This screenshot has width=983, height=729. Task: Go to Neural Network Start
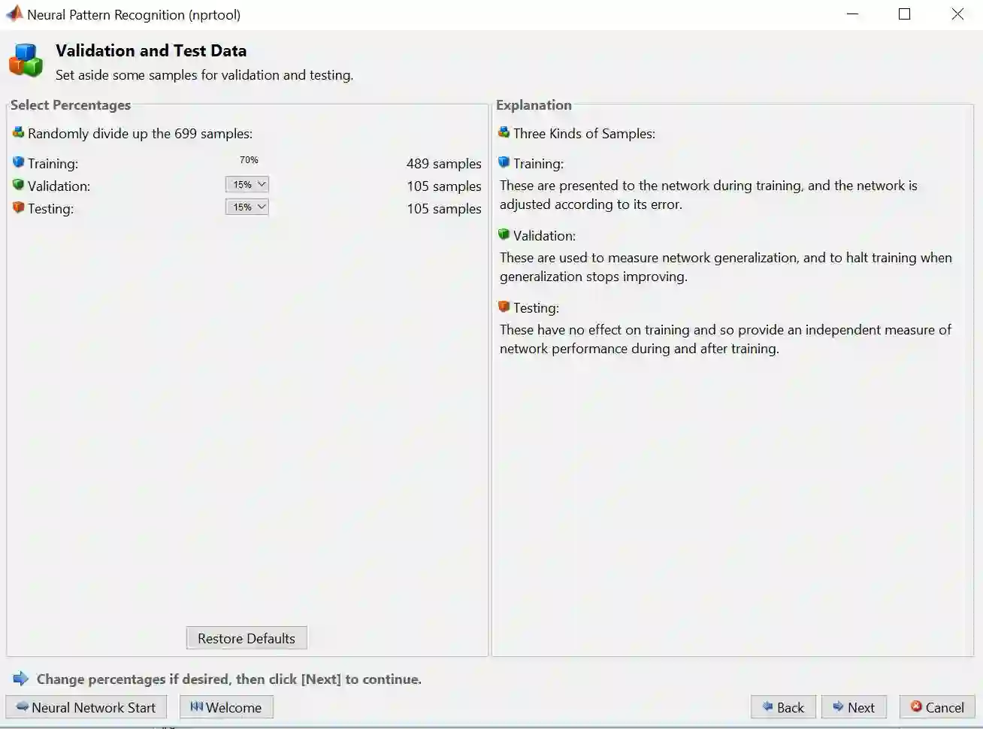(86, 707)
